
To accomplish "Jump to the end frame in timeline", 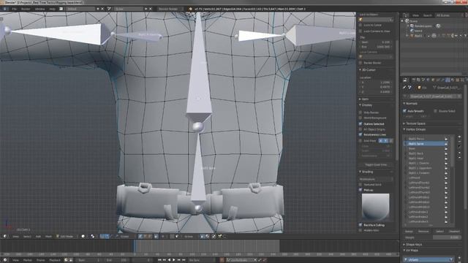I will point(184,260).
